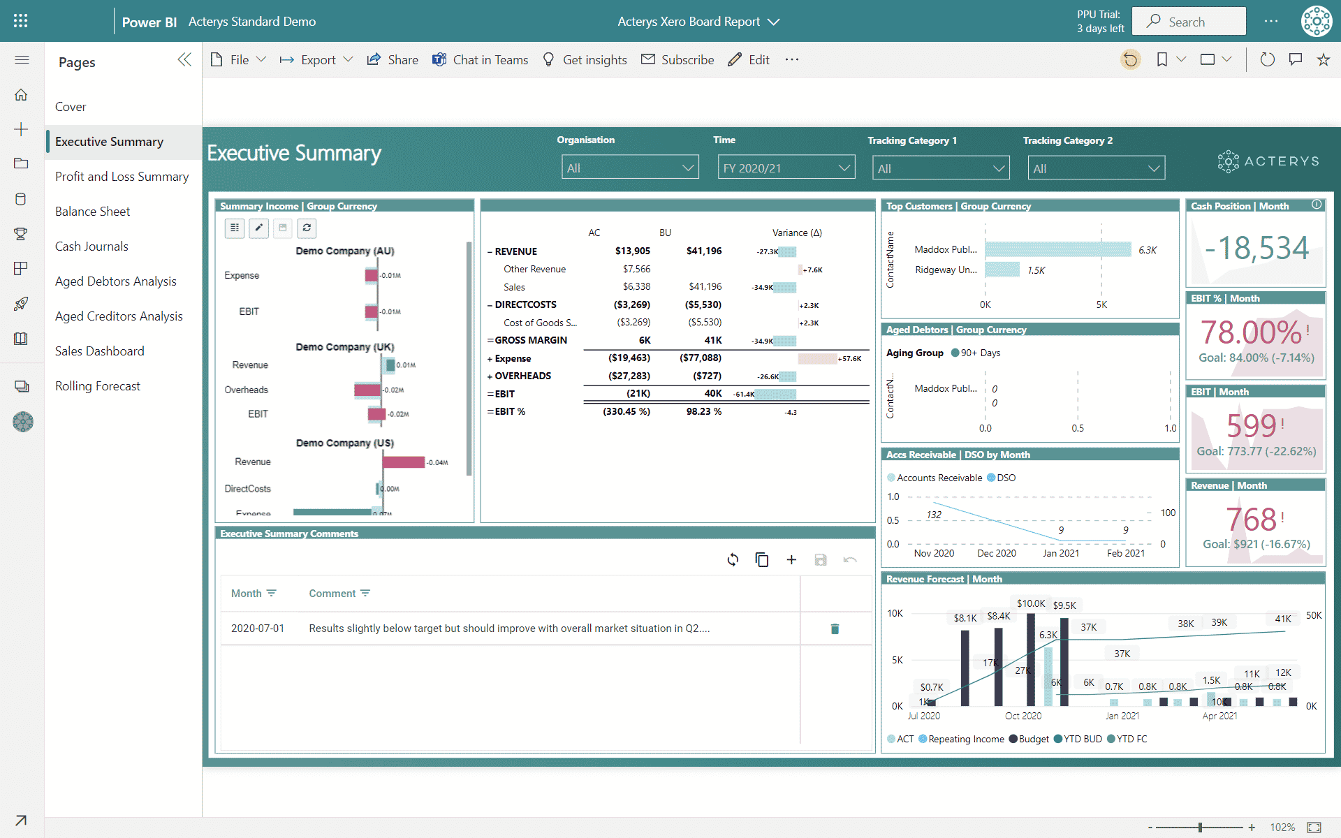
Task: Click the refresh icon in Summary Income visual
Action: 307,228
